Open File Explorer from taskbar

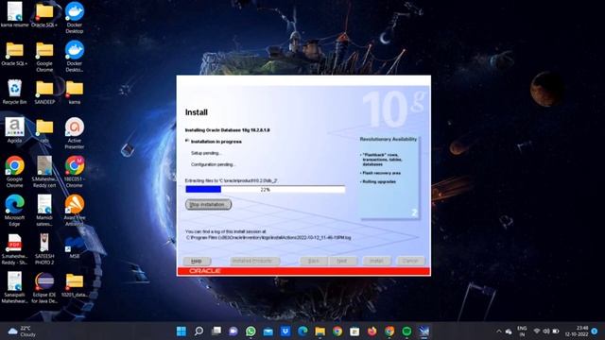point(320,331)
